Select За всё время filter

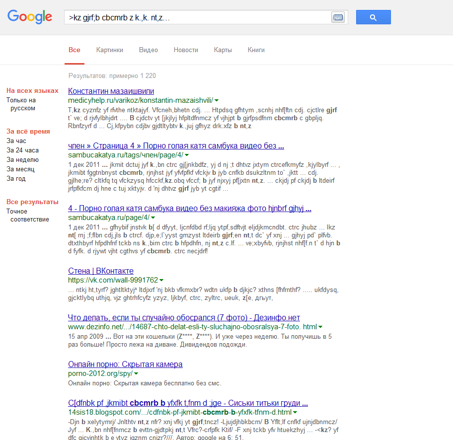coord(28,132)
